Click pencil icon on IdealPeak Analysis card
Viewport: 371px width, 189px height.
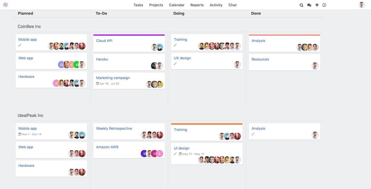point(253,134)
